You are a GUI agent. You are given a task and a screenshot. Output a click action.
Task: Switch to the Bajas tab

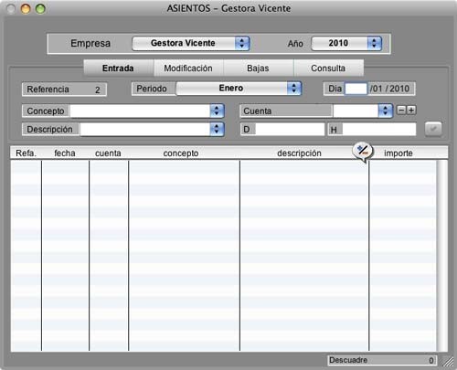258,69
